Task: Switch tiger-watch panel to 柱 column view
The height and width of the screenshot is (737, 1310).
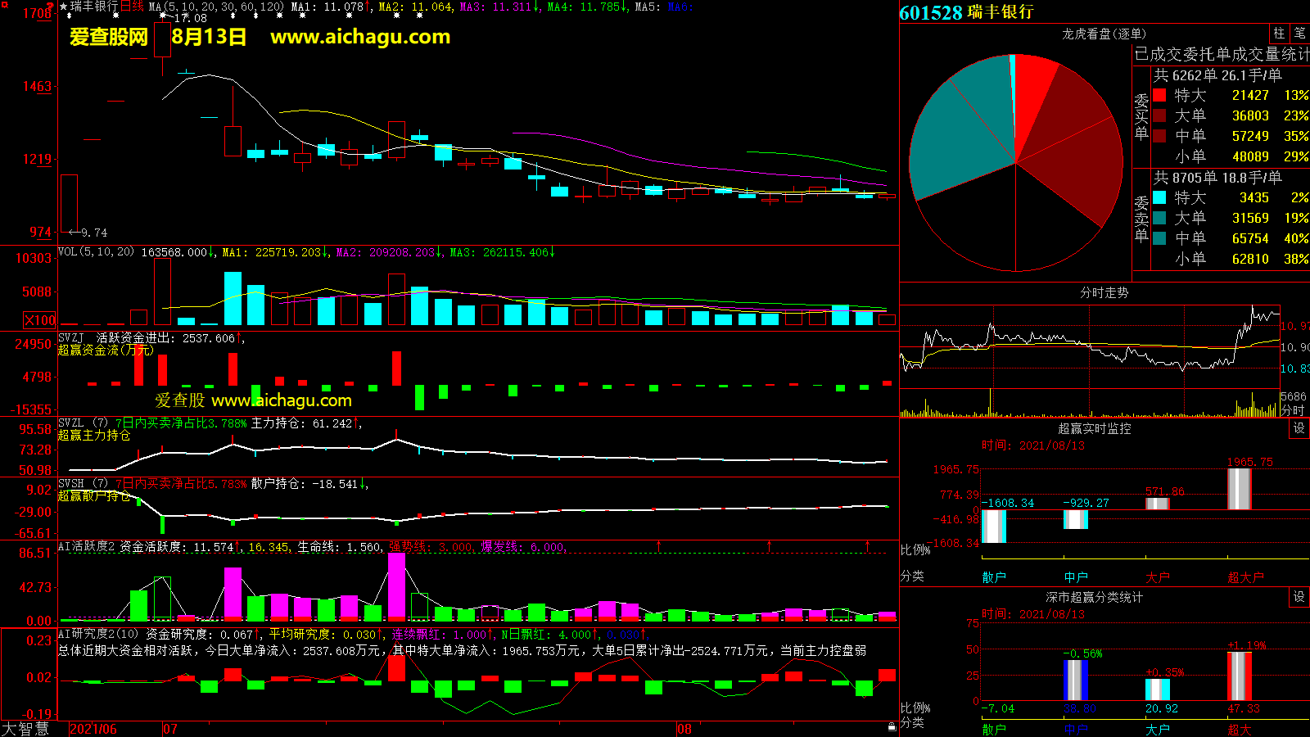Action: click(1279, 34)
